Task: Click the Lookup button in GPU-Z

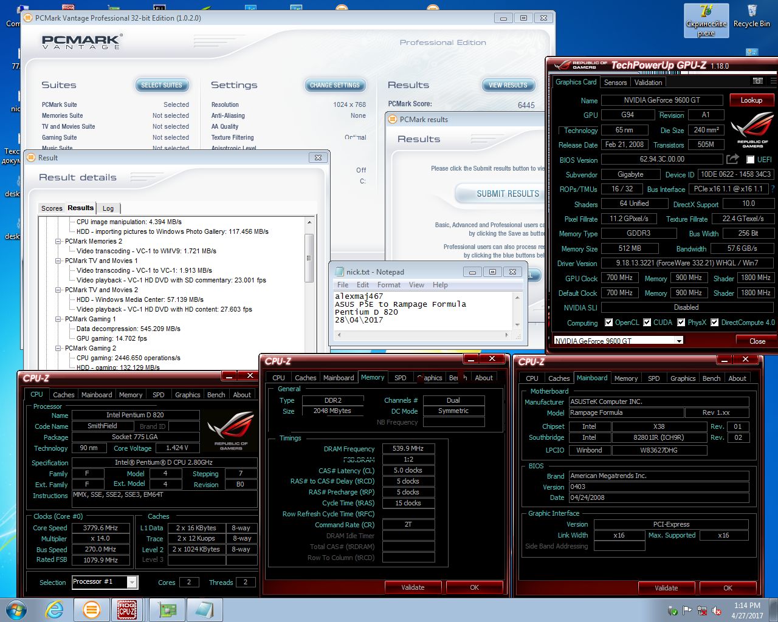Action: click(x=751, y=100)
